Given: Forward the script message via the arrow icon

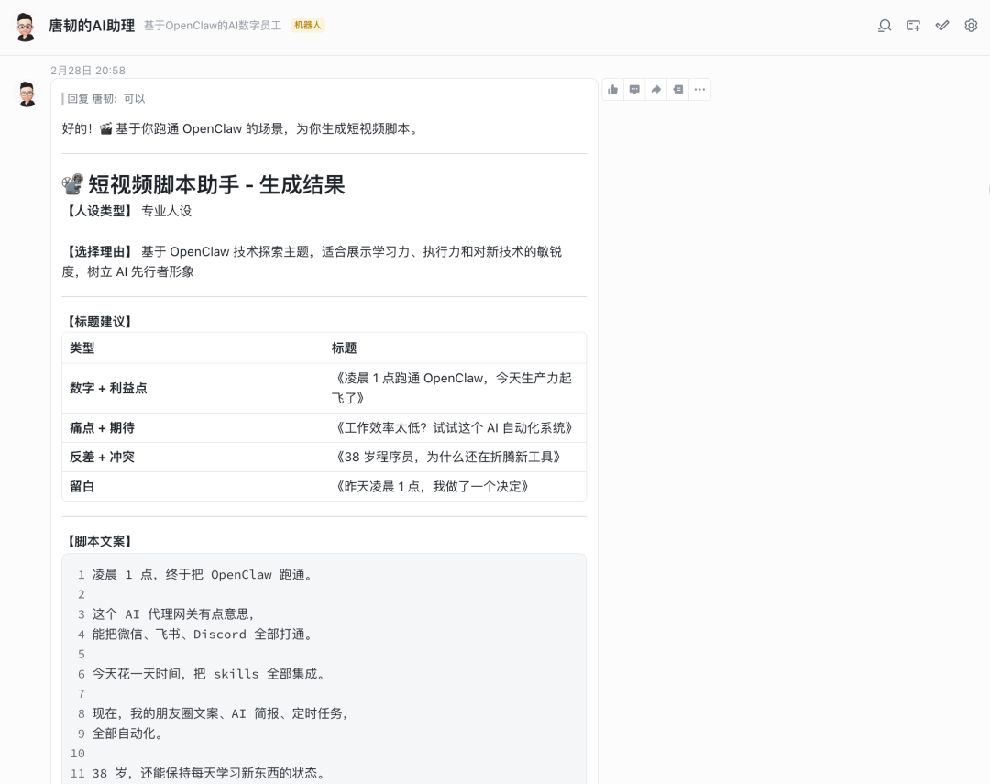Looking at the screenshot, I should tap(655, 89).
